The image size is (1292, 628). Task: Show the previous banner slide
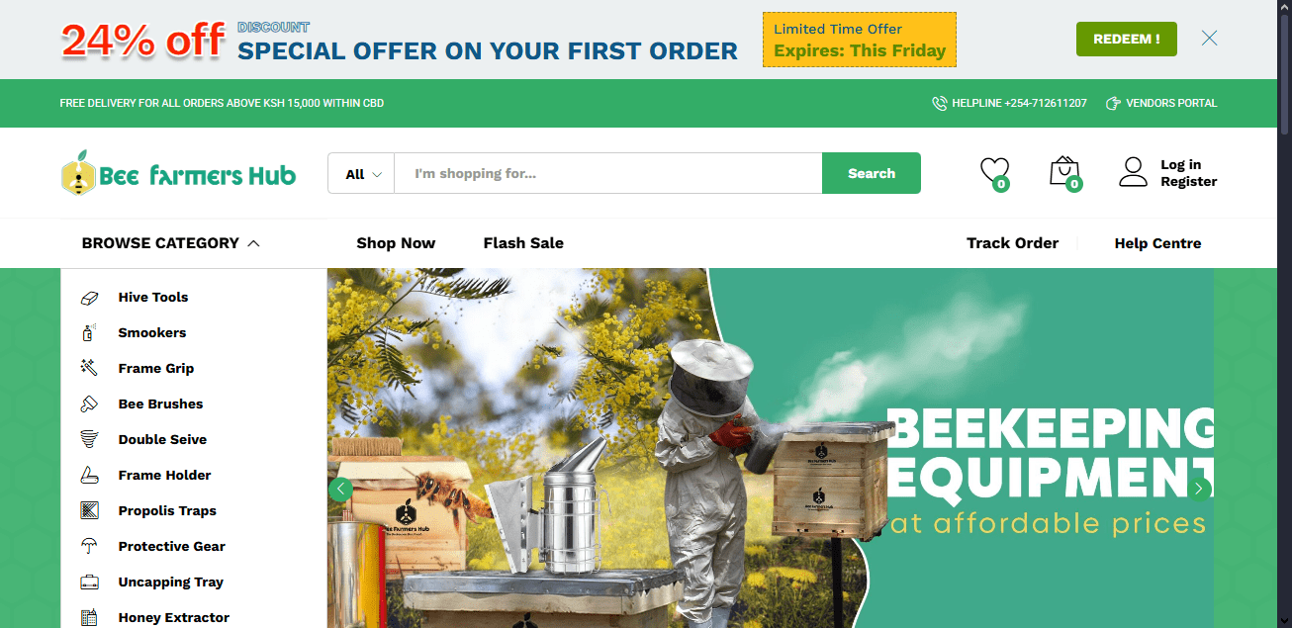340,489
